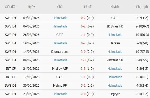The width and height of the screenshot is (150, 98).
Task: Open the Halmstads link dated 04/08/2026
Action: [x=60, y=26]
